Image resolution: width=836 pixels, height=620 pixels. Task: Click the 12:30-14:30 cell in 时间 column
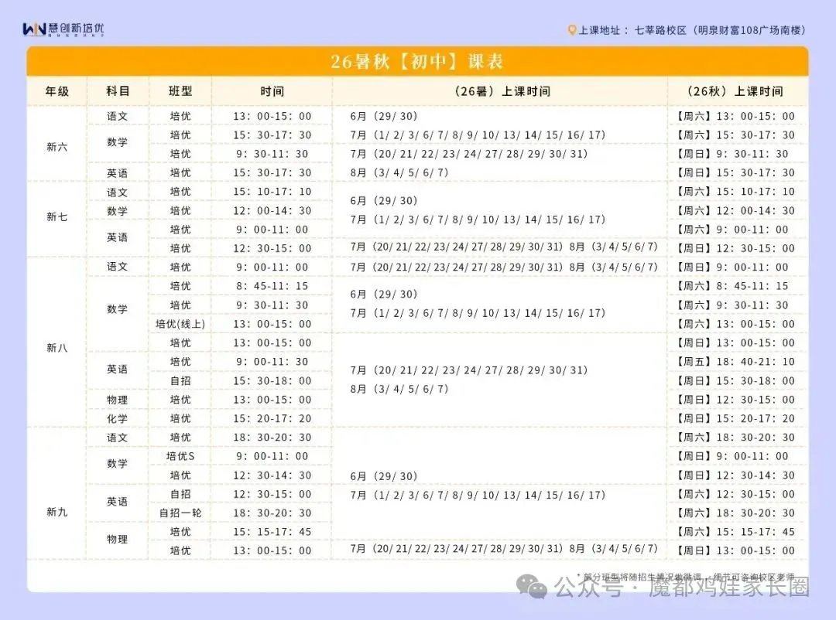pyautogui.click(x=272, y=475)
